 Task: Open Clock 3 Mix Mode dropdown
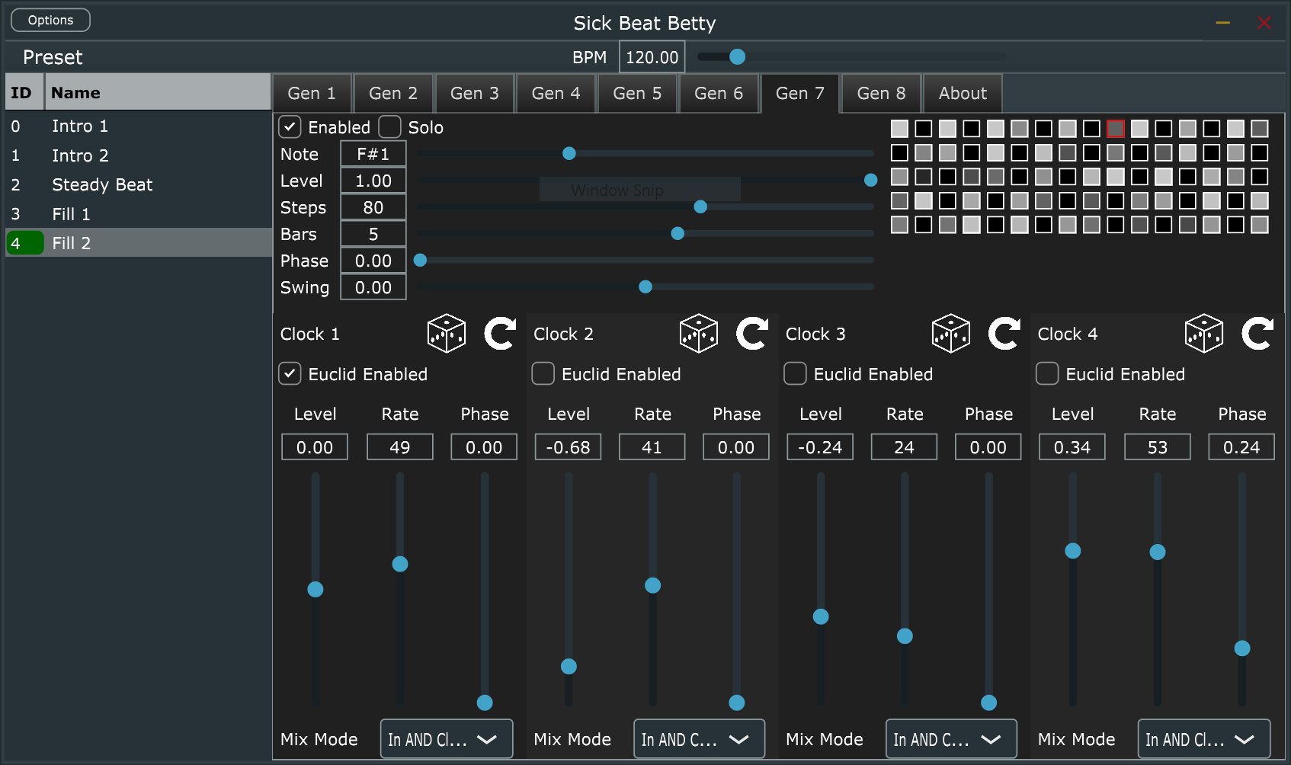click(x=951, y=739)
